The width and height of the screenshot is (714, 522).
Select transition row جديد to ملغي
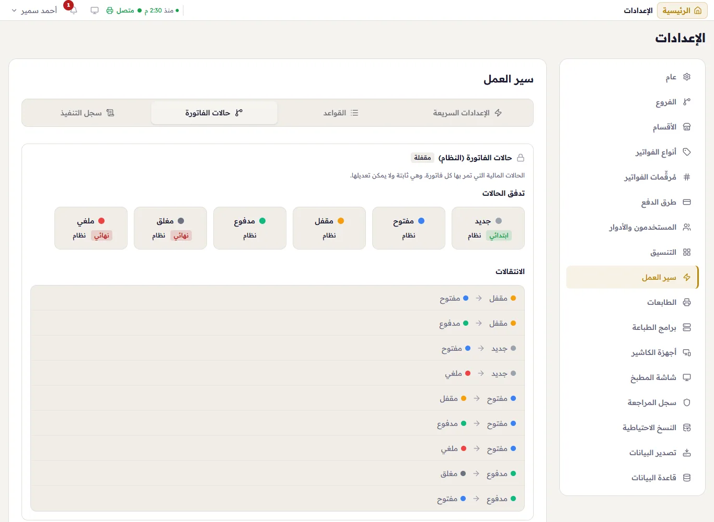[x=278, y=373]
